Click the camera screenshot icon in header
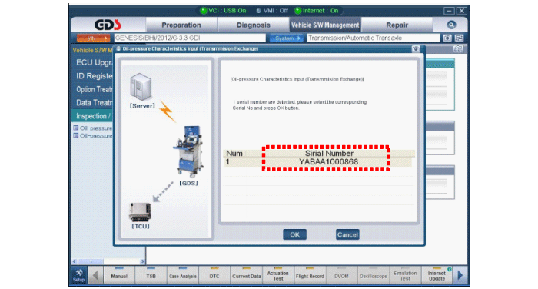Screen dimensions: 538x289 coord(447,38)
